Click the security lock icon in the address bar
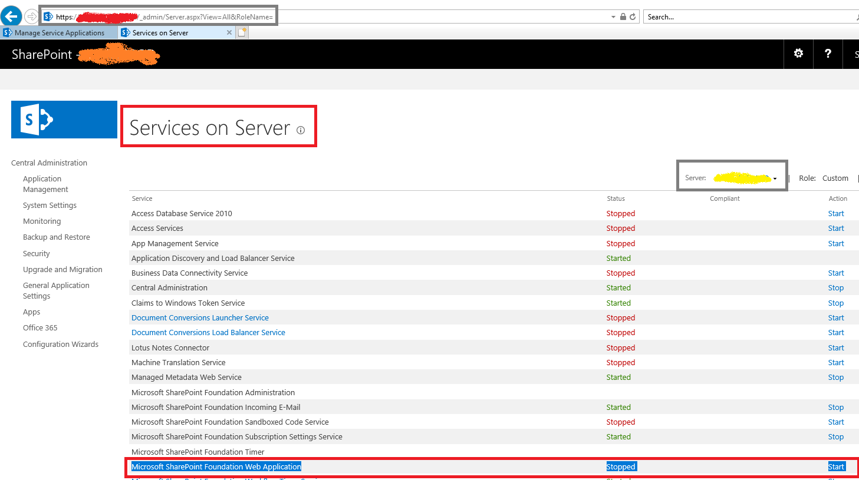Image resolution: width=859 pixels, height=480 pixels. click(623, 16)
